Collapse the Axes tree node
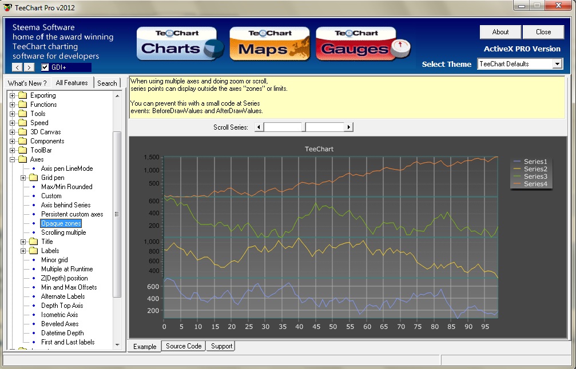Viewport: 576px width, 369px height. tap(13, 159)
